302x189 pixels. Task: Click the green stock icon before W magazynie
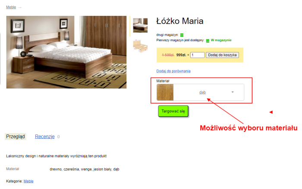pos(208,41)
